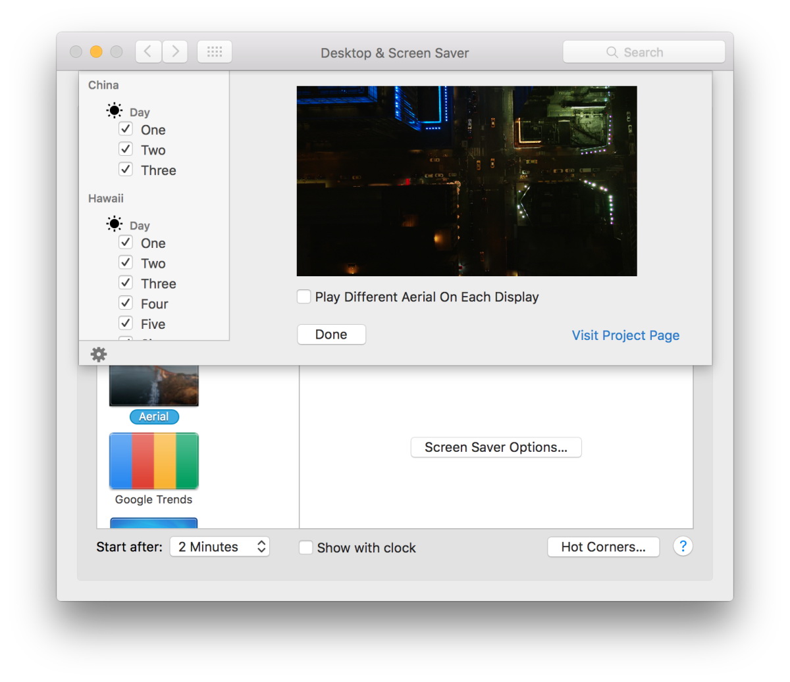Uncheck China Day One video

[126, 129]
